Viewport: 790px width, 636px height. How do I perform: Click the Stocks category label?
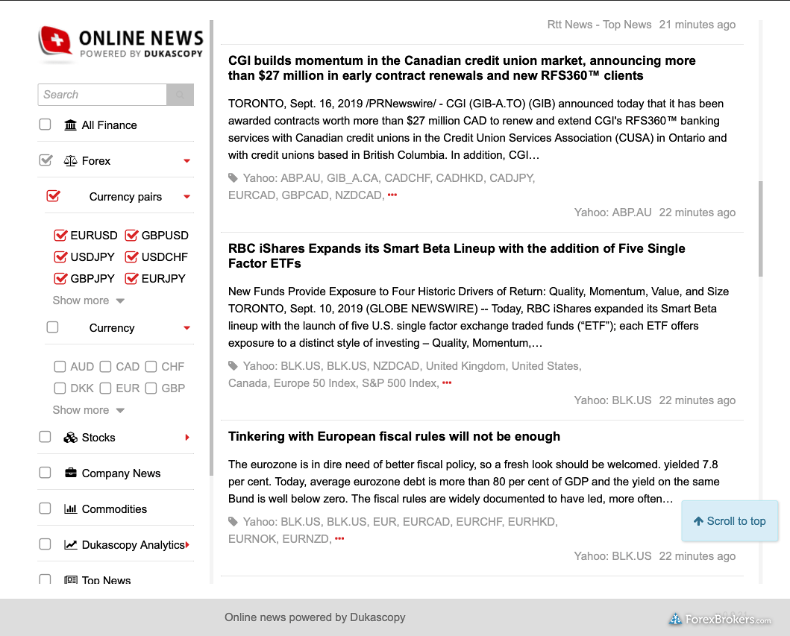click(98, 438)
